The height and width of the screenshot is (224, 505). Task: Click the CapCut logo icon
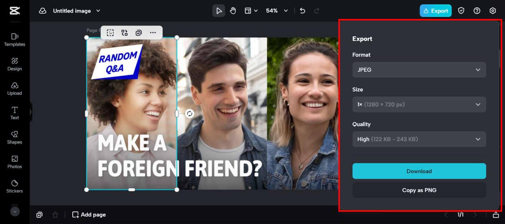pos(15,11)
